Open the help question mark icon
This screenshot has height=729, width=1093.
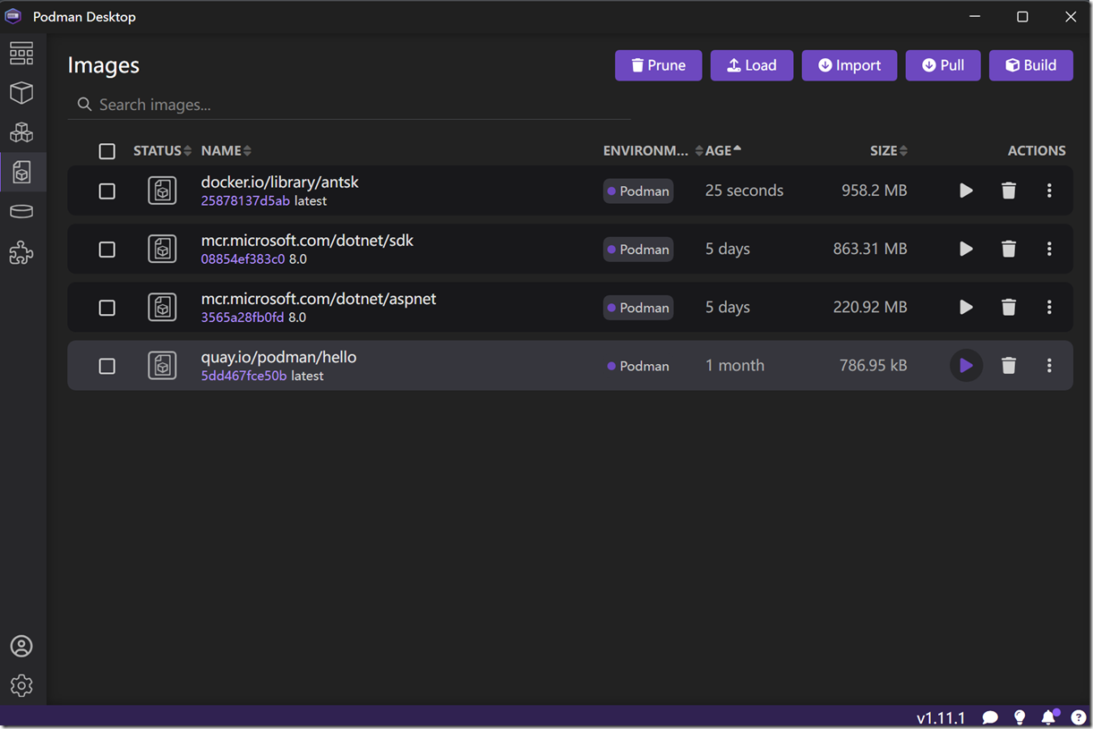pyautogui.click(x=1079, y=717)
